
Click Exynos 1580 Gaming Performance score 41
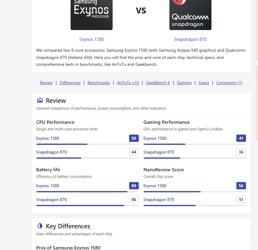[x=241, y=138]
